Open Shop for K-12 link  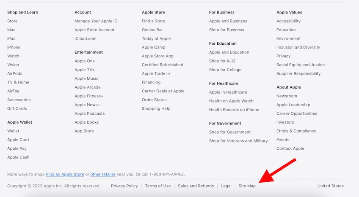point(222,61)
